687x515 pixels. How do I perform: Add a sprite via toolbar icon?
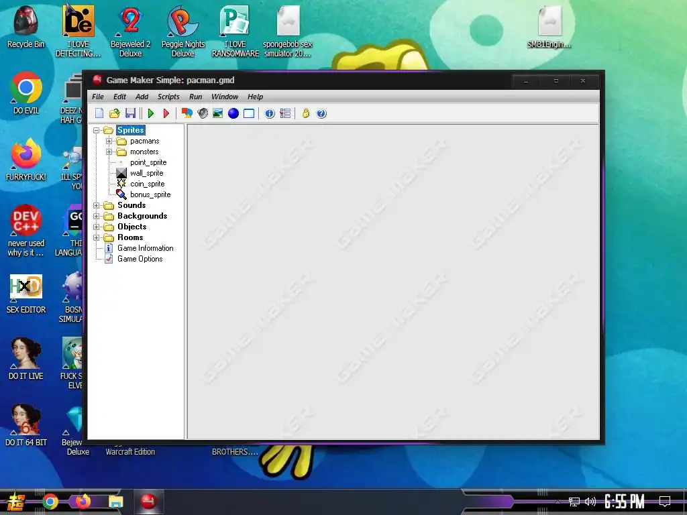click(x=187, y=113)
